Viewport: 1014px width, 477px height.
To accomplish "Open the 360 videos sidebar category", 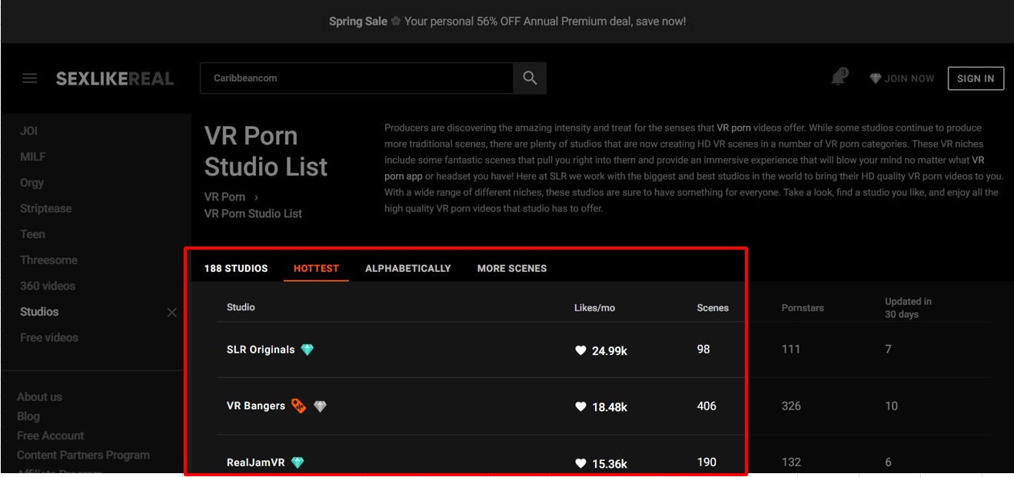I will click(48, 286).
